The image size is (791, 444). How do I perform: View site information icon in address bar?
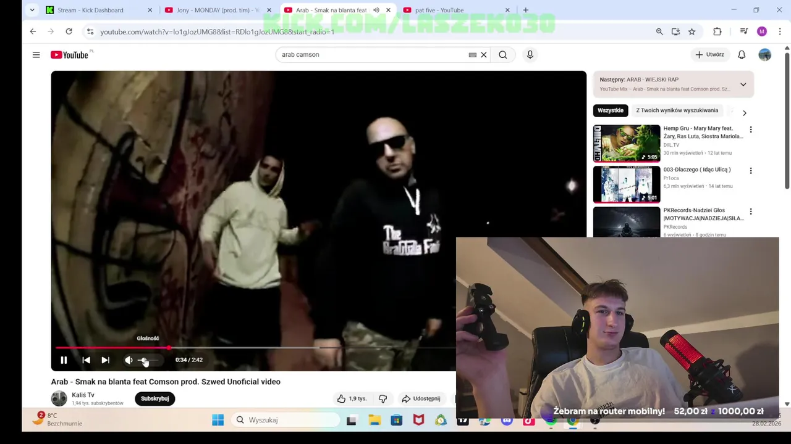[x=90, y=31]
